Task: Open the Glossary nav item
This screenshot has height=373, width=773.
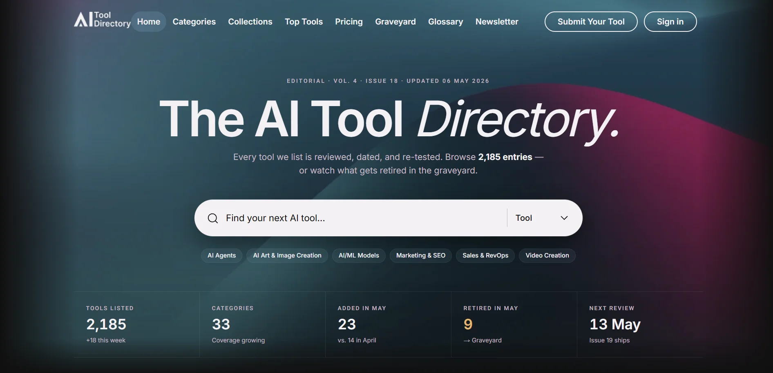Action: [446, 22]
